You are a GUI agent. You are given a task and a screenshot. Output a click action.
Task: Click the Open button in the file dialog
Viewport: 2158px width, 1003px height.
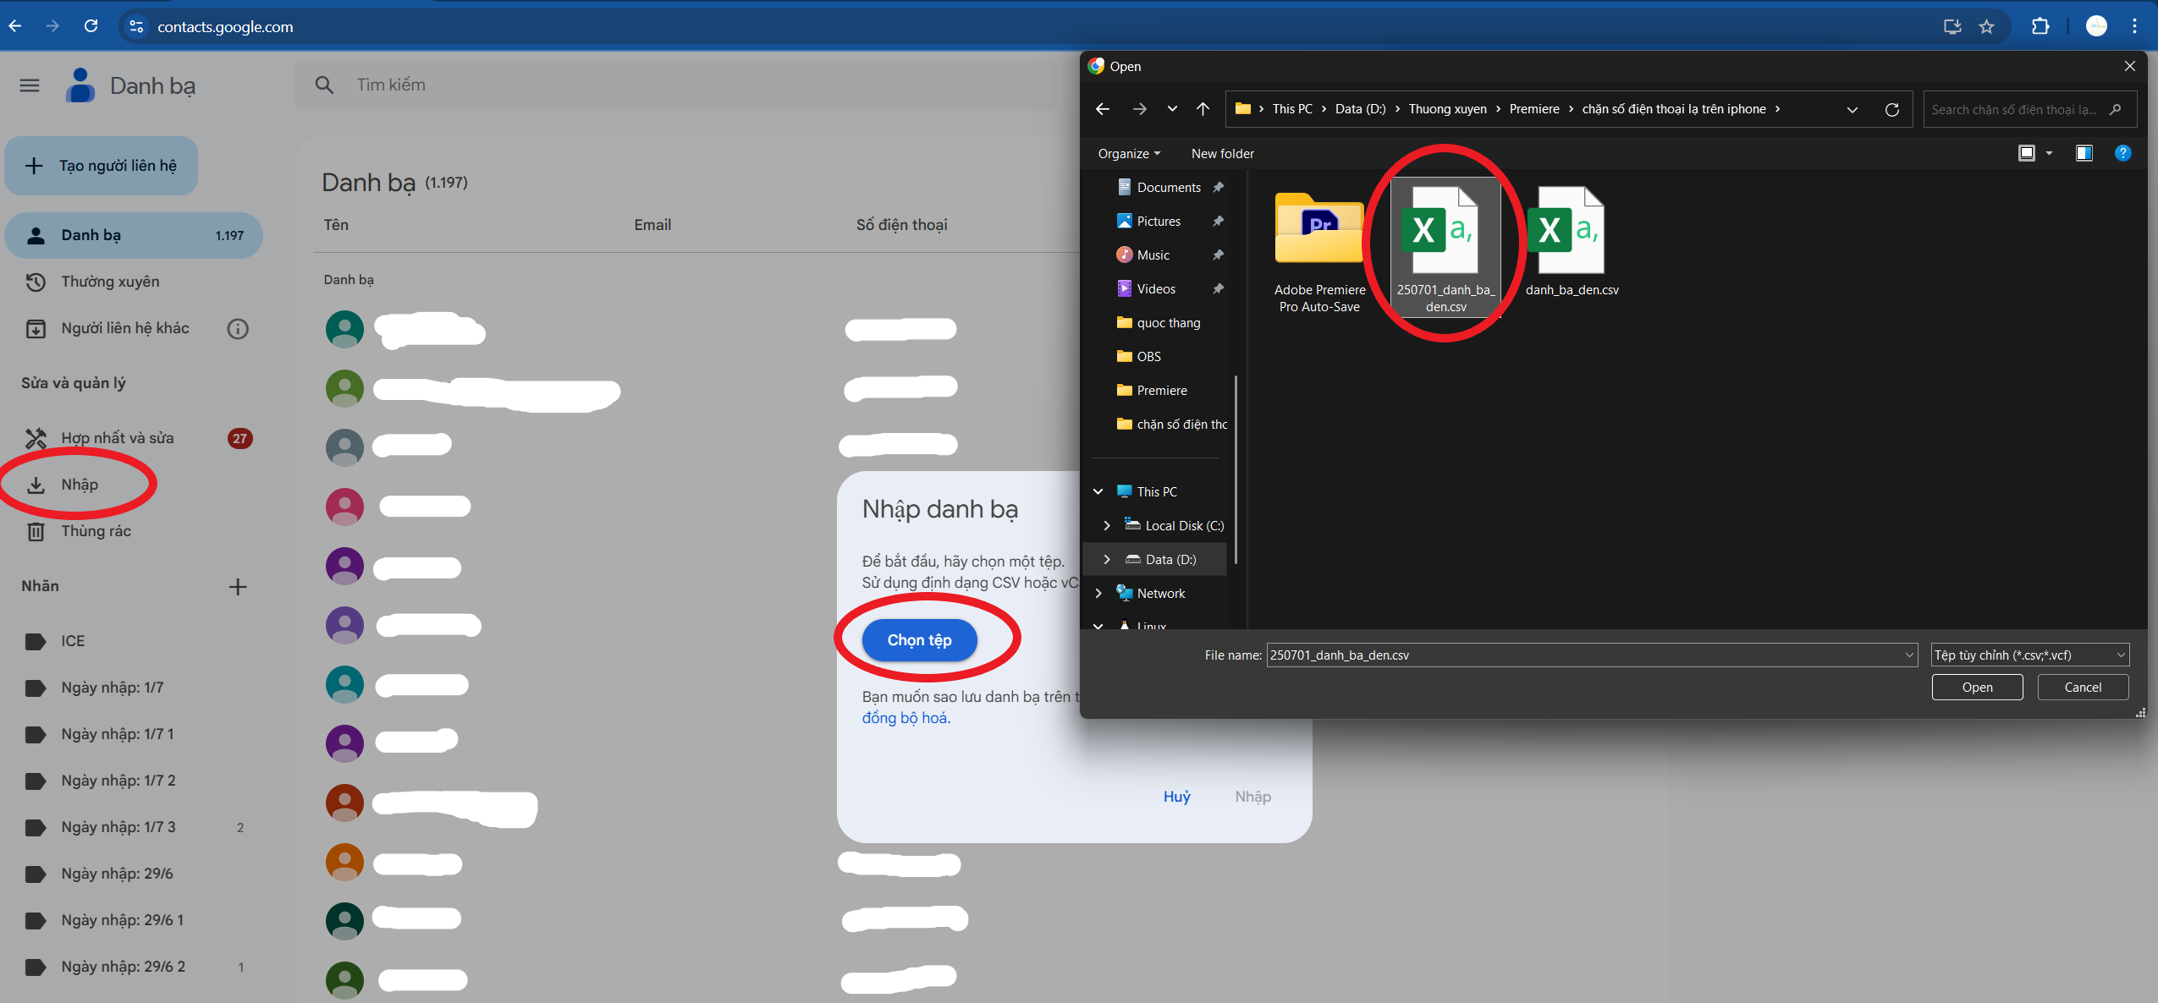coord(1977,688)
